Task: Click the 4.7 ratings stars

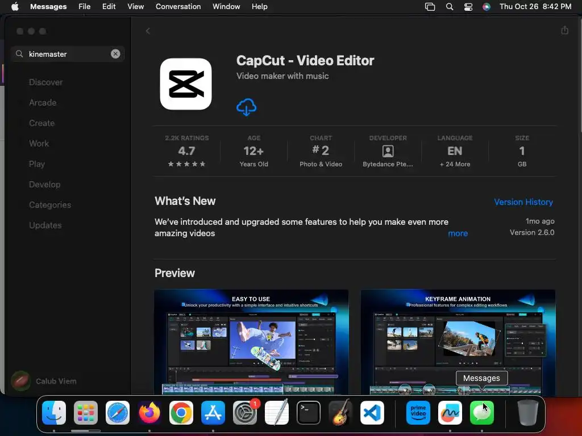Action: point(186,164)
